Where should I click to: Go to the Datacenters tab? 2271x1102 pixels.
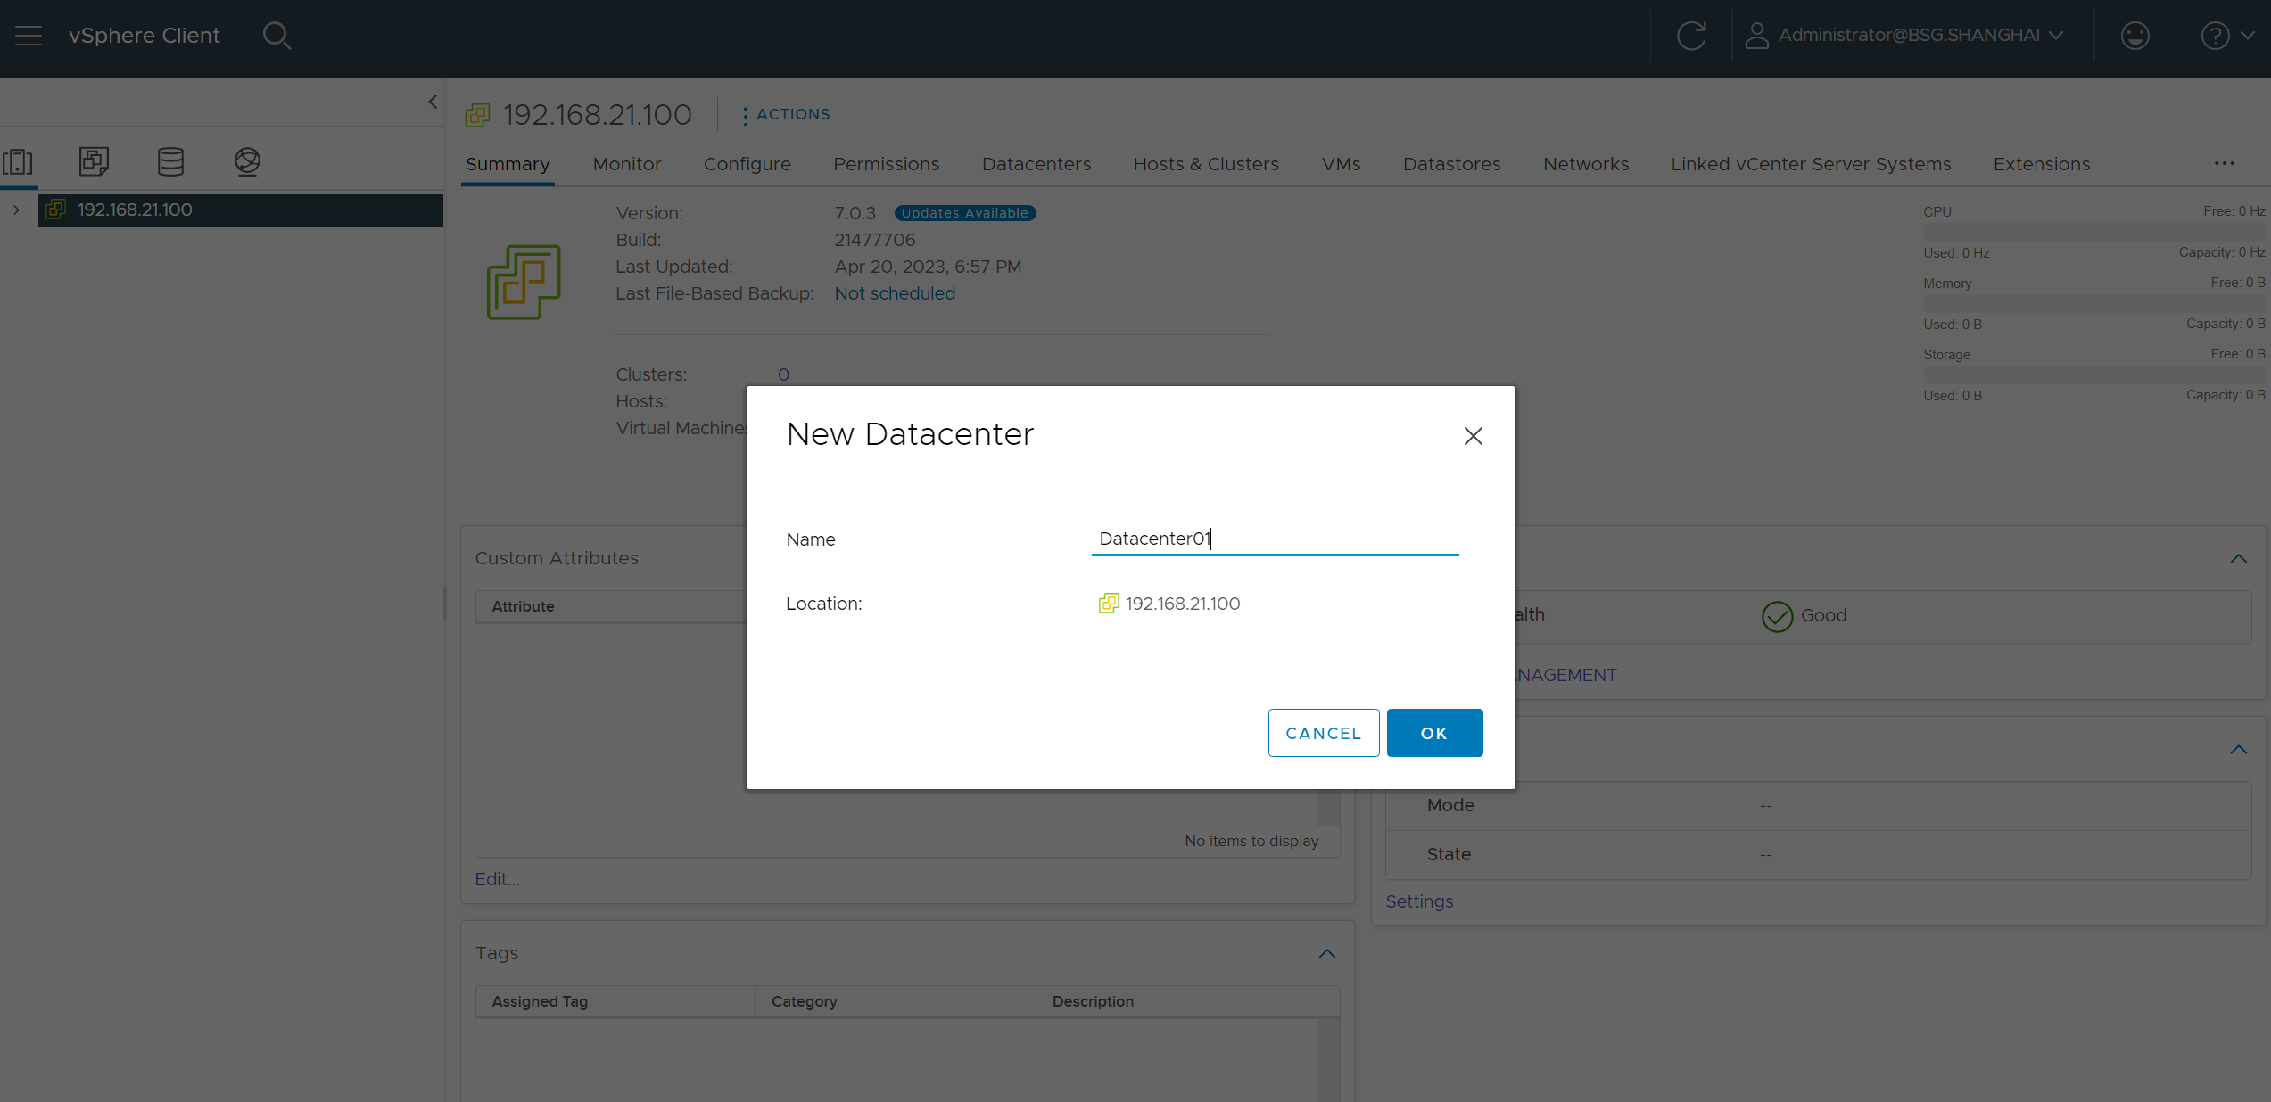point(1036,164)
